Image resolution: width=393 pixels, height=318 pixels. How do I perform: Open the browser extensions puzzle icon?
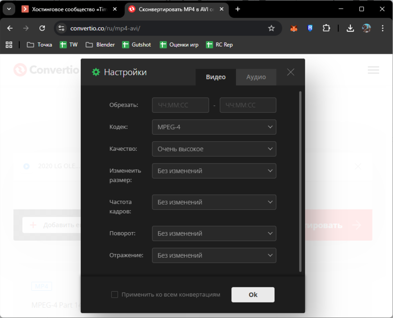click(x=326, y=28)
